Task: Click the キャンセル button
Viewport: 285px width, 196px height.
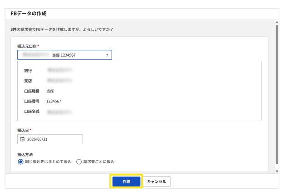Action: [x=157, y=181]
